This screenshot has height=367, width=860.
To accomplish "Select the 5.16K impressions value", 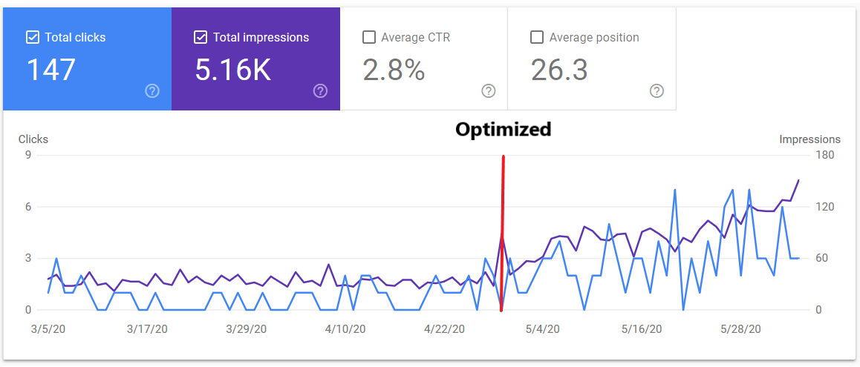I will tap(232, 70).
